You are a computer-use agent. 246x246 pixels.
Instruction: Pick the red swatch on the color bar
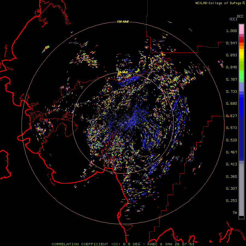pos(241,41)
